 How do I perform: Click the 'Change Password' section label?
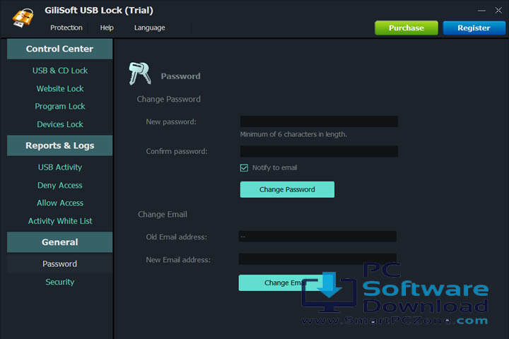[x=168, y=100]
